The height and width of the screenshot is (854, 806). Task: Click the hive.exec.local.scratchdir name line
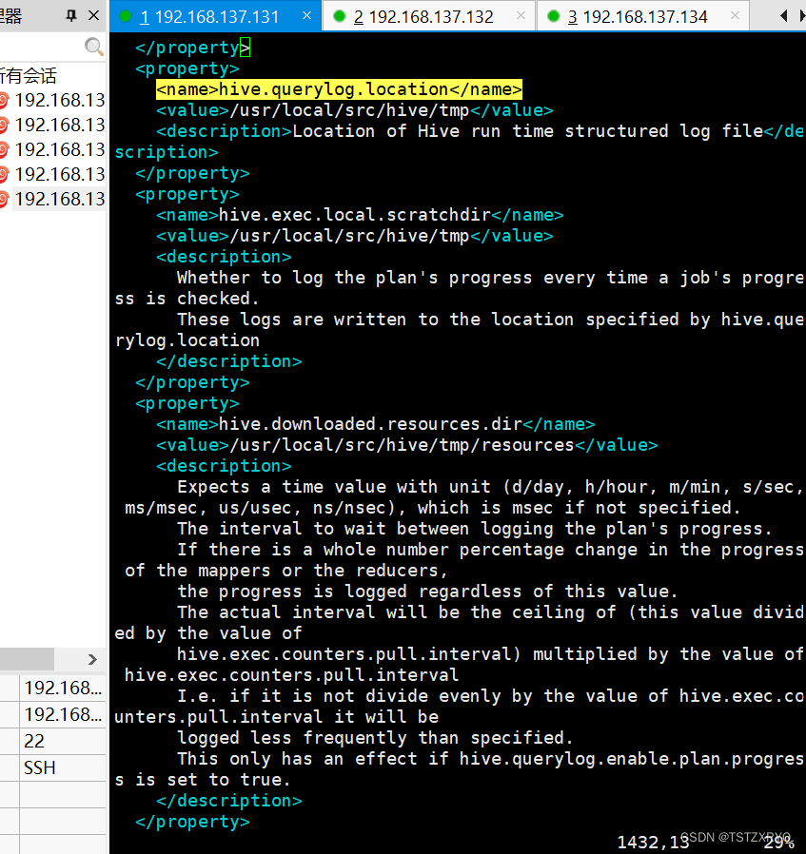[x=360, y=215]
